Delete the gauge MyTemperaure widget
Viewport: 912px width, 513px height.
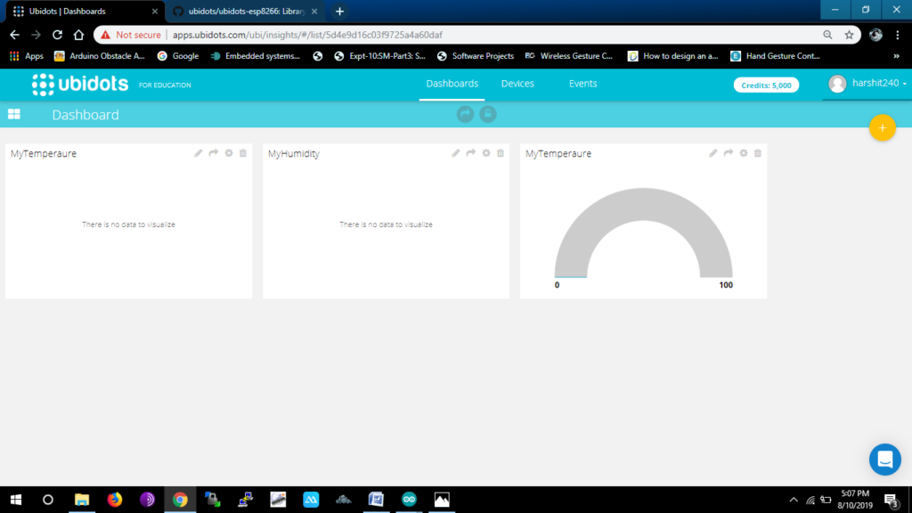[758, 153]
